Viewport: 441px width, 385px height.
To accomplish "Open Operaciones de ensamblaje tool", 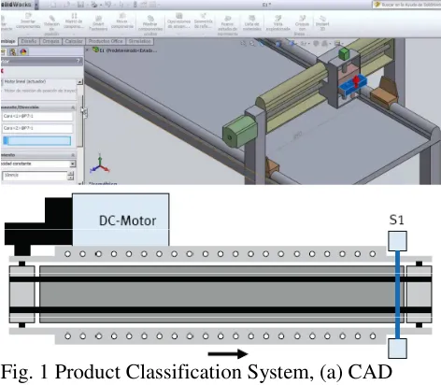I will 178,21.
